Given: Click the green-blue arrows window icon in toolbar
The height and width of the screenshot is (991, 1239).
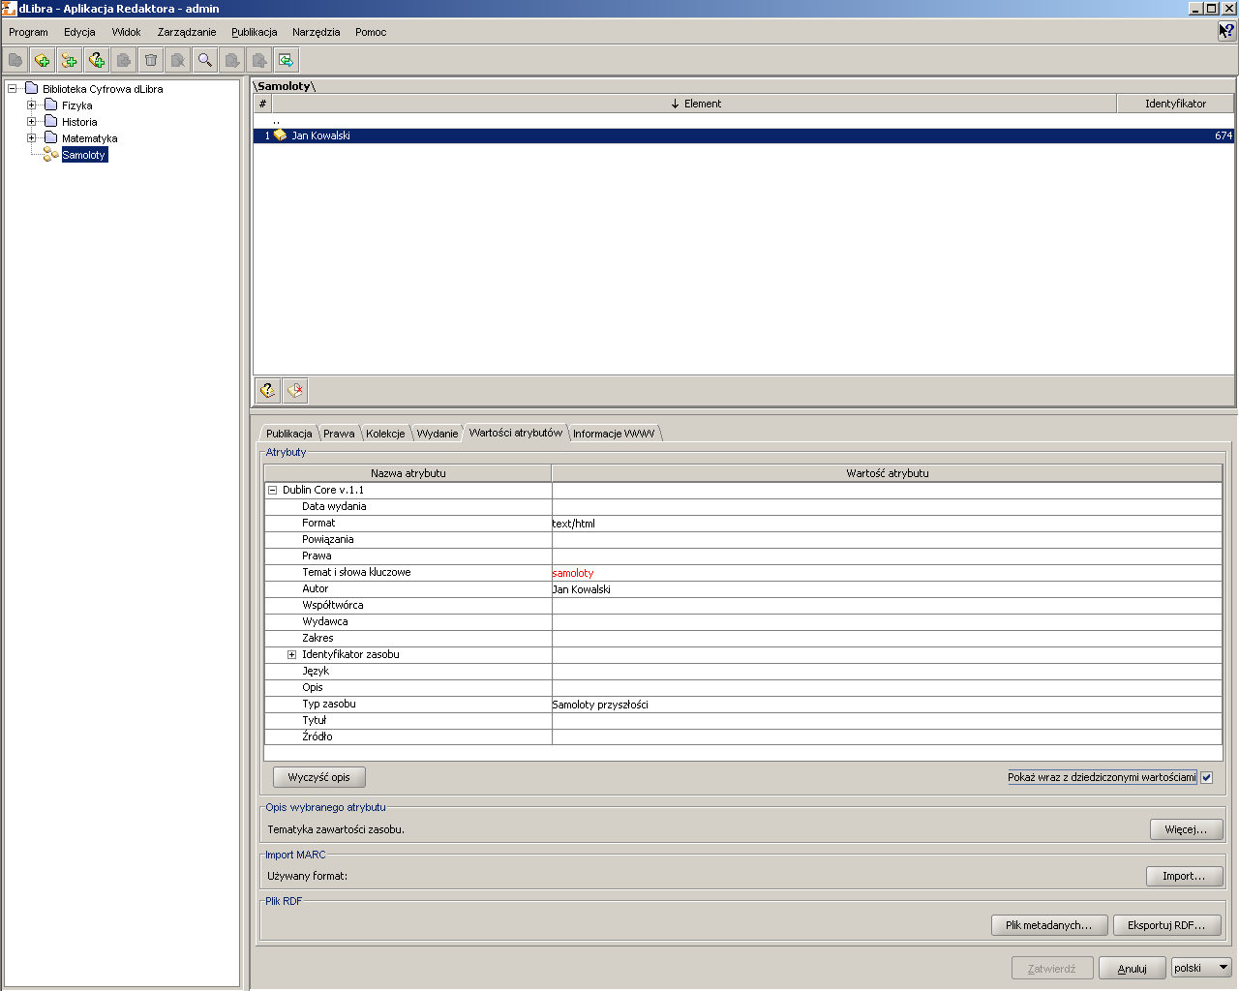Looking at the screenshot, I should coord(287,60).
